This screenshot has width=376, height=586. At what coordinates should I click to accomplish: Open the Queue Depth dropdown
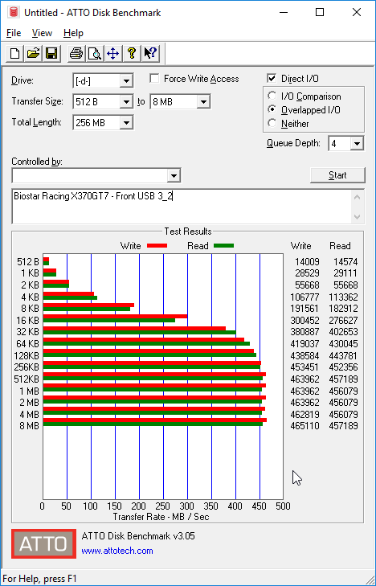357,144
